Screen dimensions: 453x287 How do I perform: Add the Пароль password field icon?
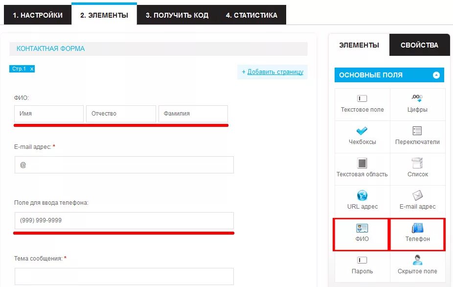coord(362,260)
